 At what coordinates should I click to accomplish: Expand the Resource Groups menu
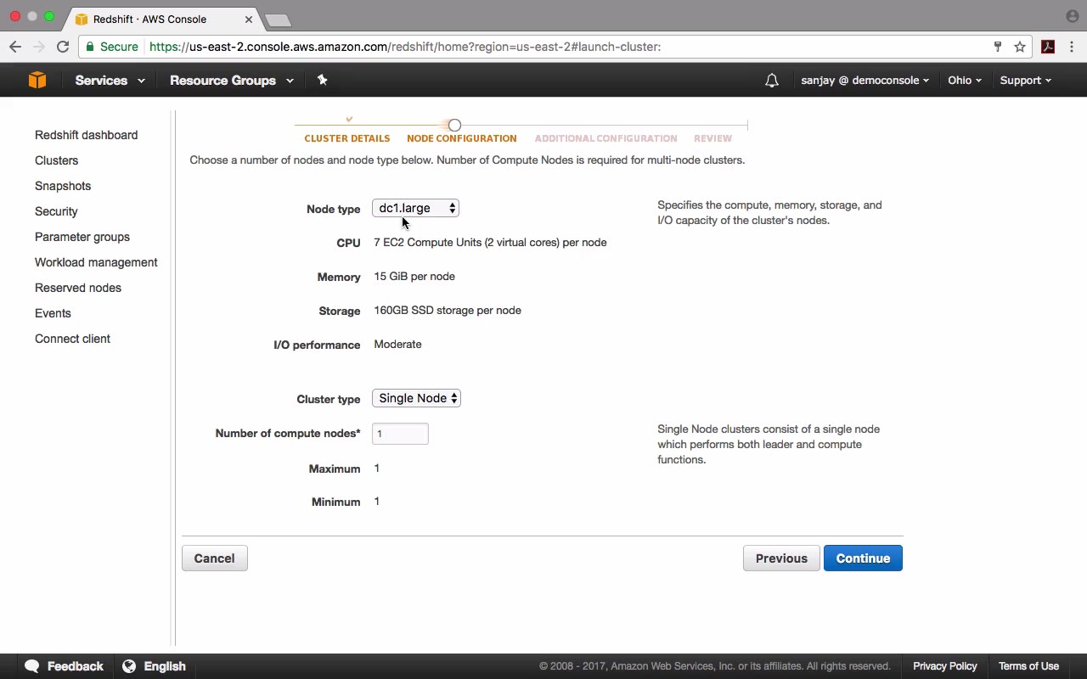232,81
